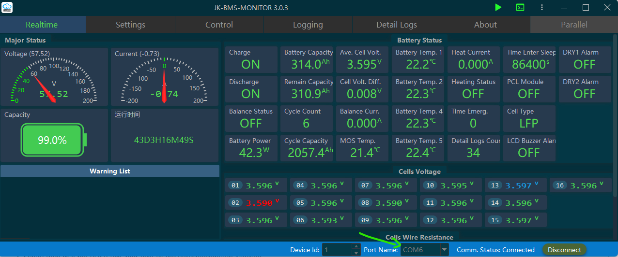This screenshot has width=618, height=257.
Task: Select cell 06 voltage 3.593V
Action: tap(321, 220)
